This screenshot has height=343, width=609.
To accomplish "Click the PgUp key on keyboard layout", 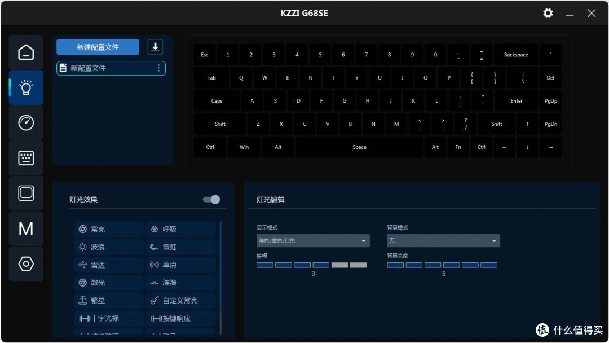I will [x=551, y=100].
